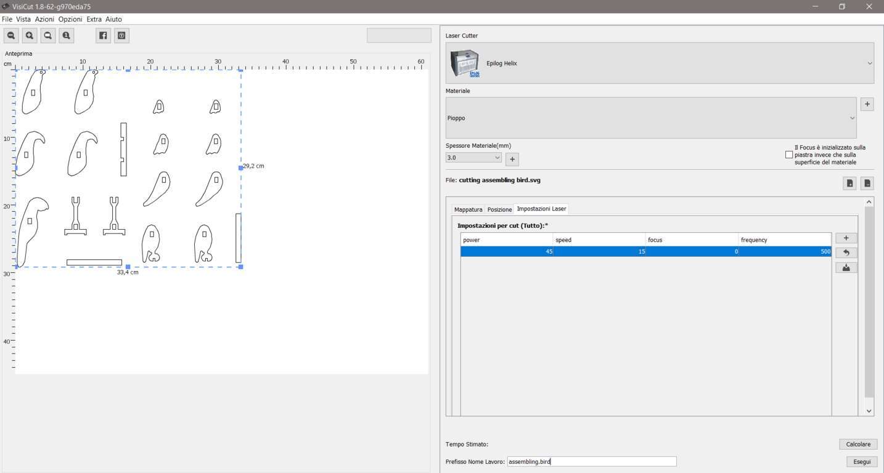This screenshot has width=884, height=473.
Task: Click the empty progress bar in the toolbar
Action: 399,35
